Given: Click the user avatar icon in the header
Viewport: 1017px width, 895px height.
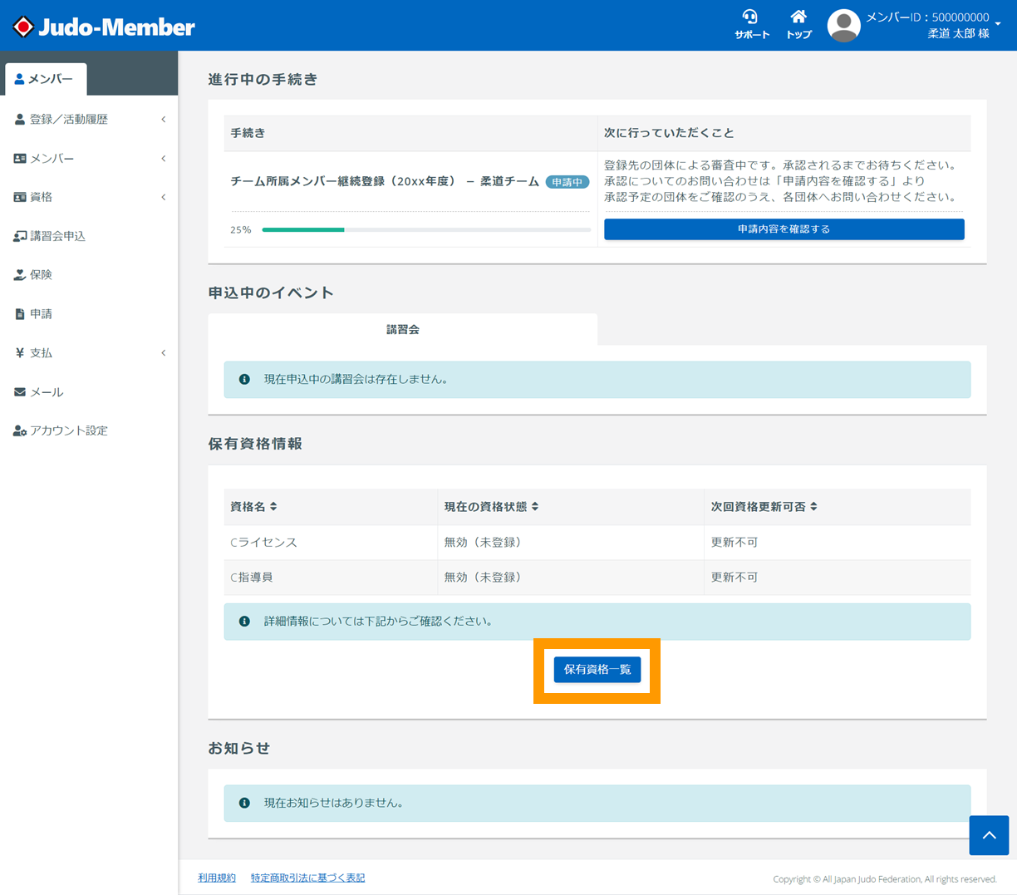Looking at the screenshot, I should (x=843, y=26).
